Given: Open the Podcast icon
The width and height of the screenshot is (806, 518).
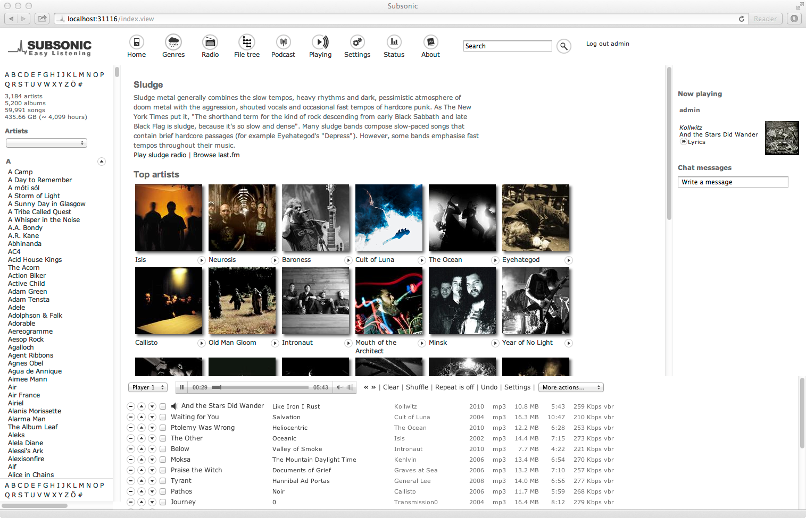Looking at the screenshot, I should (x=284, y=42).
